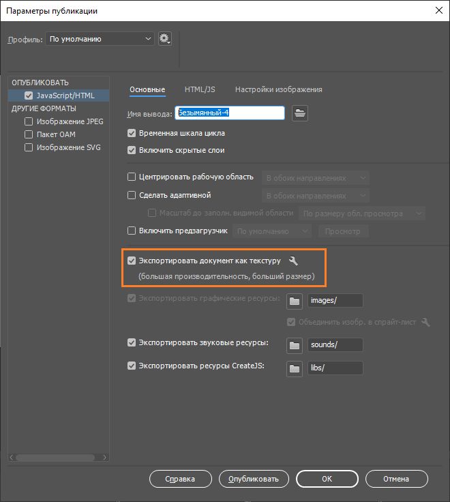
Task: Browse for output file folder icon
Action: point(300,113)
